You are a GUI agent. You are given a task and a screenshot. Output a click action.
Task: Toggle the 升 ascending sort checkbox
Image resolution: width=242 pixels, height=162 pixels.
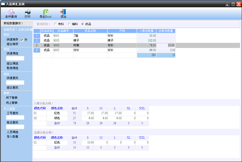click(x=22, y=40)
